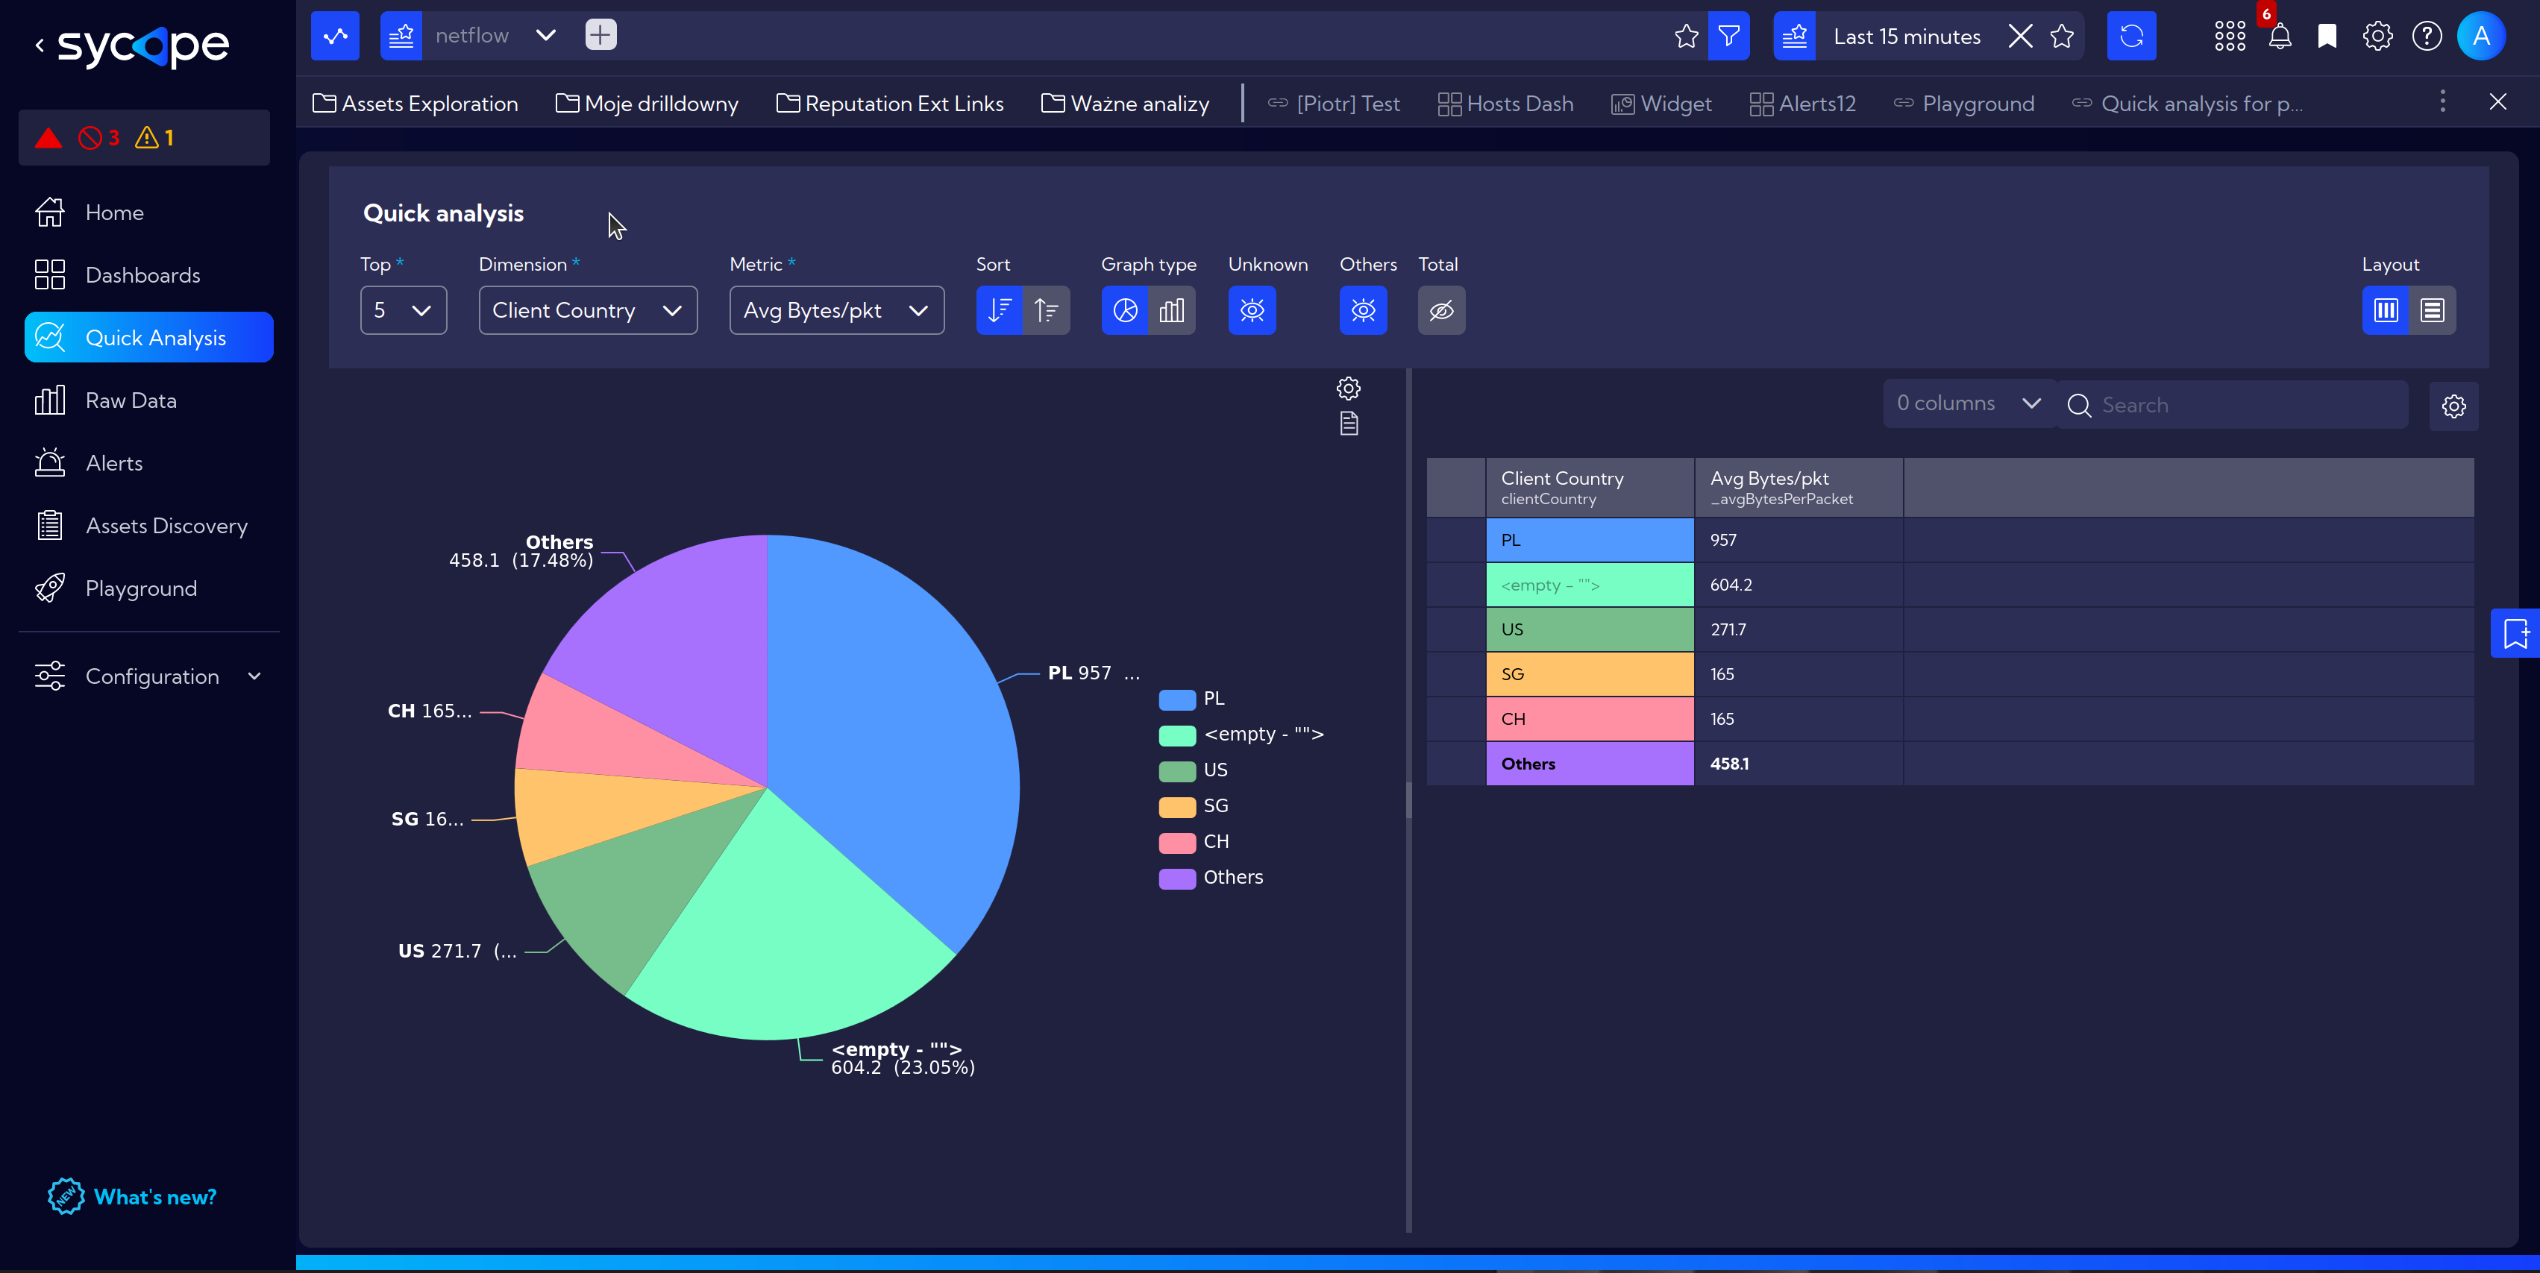Select the pie chart graph type
Screen dimensions: 2540x1273
1125,311
